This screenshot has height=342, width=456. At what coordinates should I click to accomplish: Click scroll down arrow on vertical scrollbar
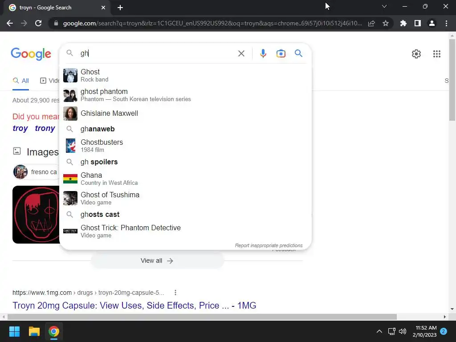[452, 309]
